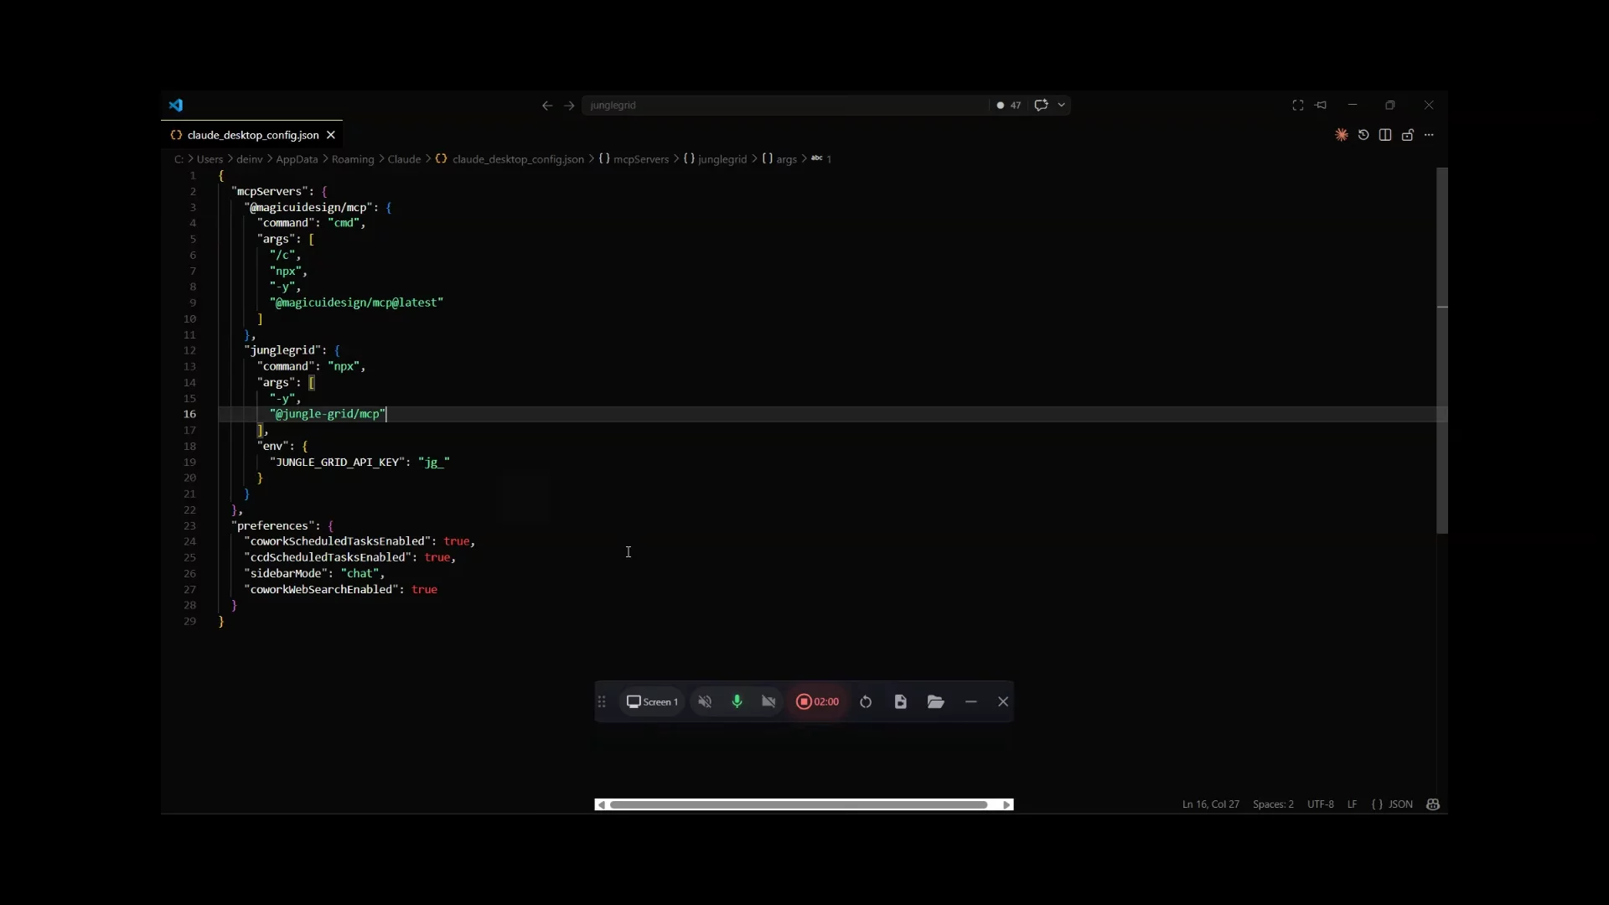Click the white horizontal scrollbar right arrow
Viewport: 1609px width, 905px height.
point(1007,804)
